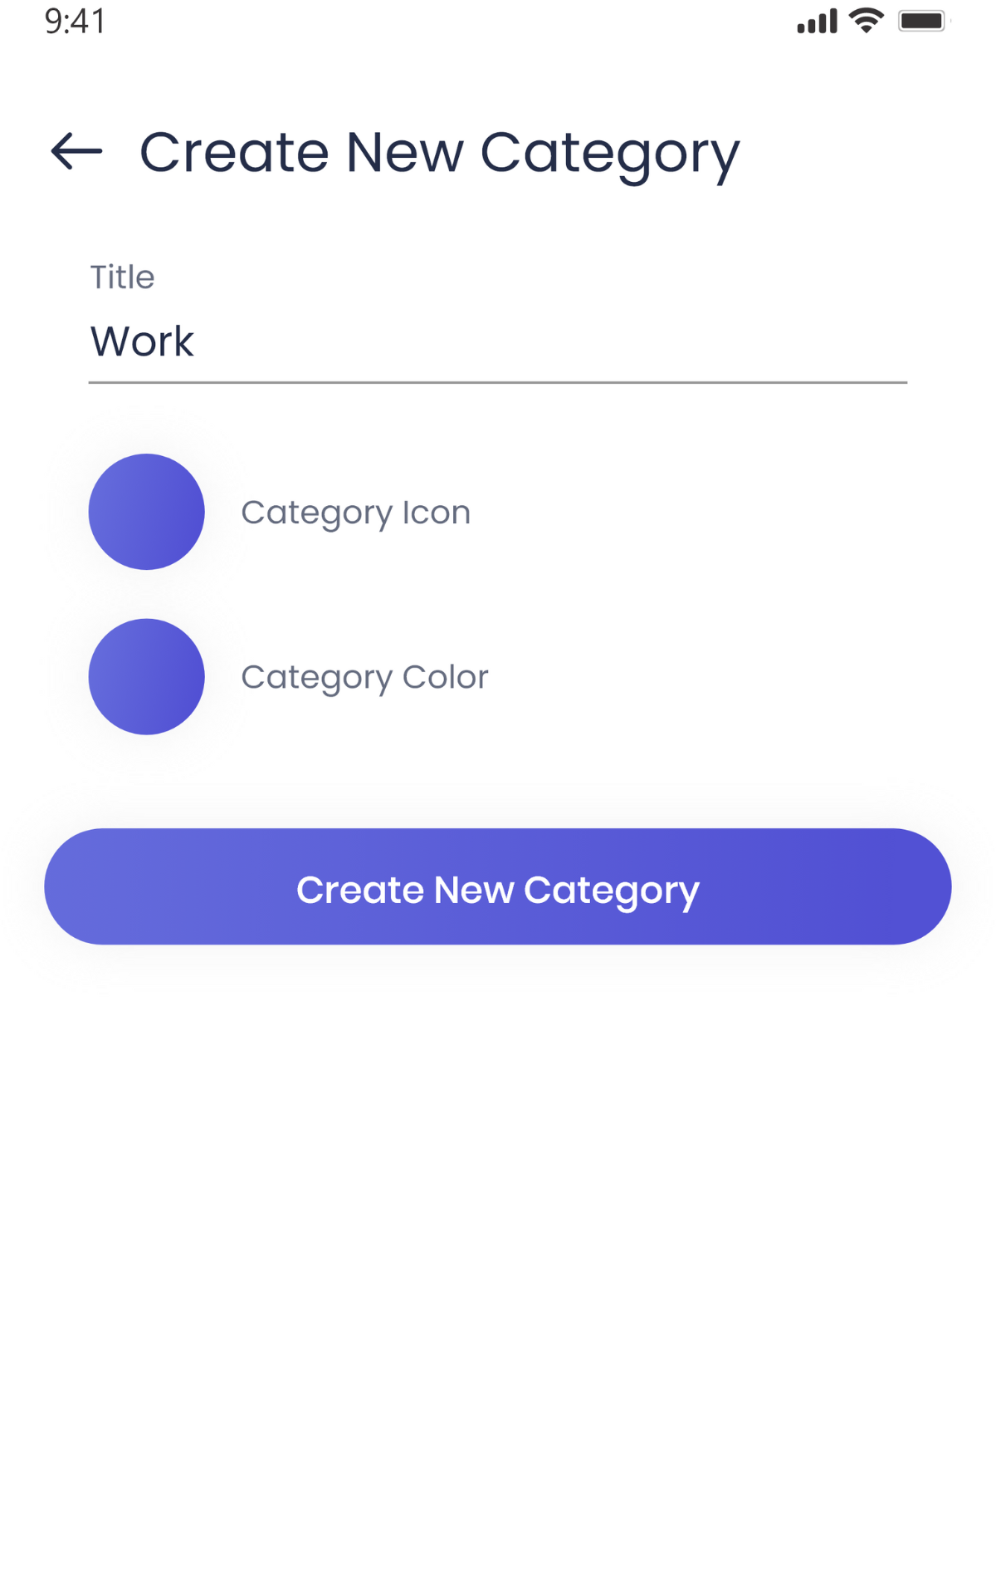The image size is (996, 1595).
Task: Click the text input underline below Work
Action: [x=498, y=382]
